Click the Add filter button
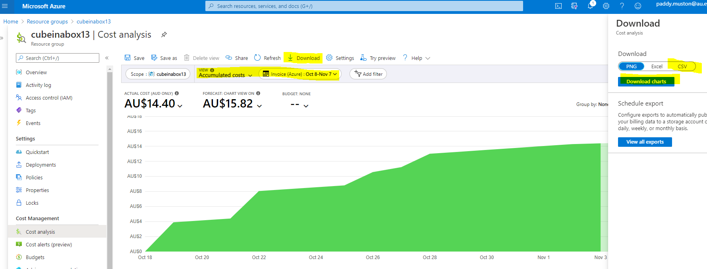Screen dimensions: 707x269 [368, 74]
